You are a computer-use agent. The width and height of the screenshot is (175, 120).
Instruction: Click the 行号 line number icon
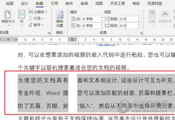coord(31,18)
